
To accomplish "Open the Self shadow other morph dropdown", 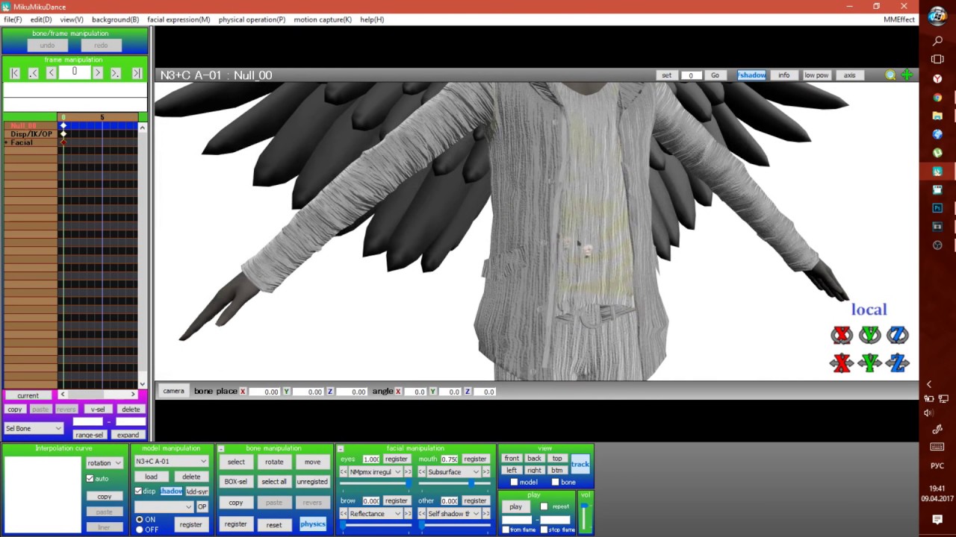I will pyautogui.click(x=454, y=514).
